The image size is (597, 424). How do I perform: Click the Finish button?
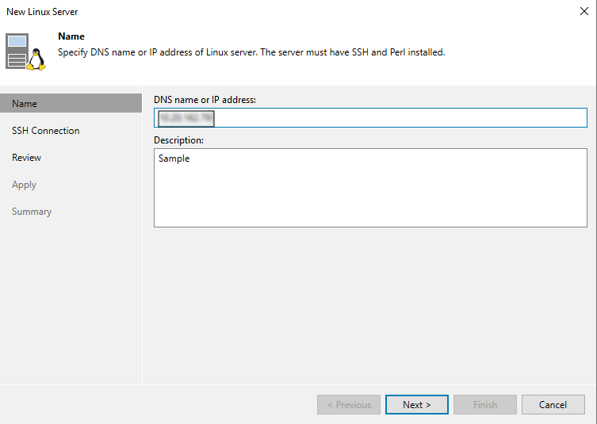tap(484, 405)
